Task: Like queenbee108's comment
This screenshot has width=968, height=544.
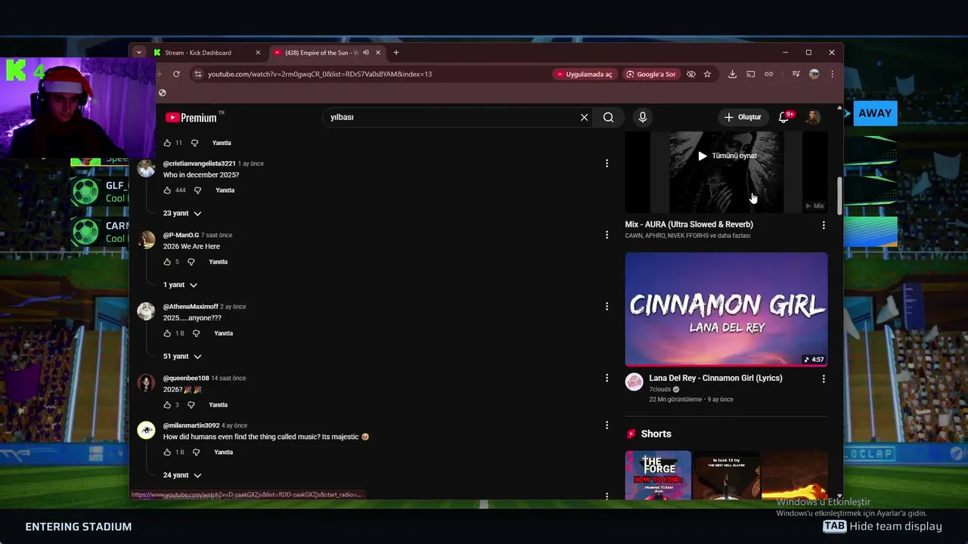Action: (x=167, y=405)
